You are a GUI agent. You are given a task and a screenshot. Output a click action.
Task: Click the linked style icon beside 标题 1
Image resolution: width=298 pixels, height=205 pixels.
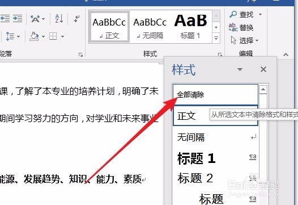click(x=253, y=157)
